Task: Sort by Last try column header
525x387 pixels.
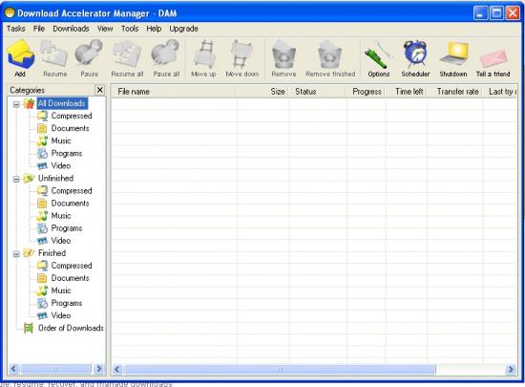Action: coord(500,92)
